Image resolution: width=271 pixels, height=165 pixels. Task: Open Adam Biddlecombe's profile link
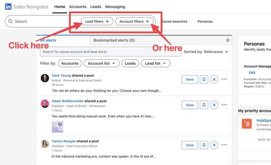tap(68, 101)
